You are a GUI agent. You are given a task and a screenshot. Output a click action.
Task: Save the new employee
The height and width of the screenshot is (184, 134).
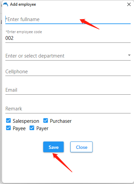[x=54, y=147]
